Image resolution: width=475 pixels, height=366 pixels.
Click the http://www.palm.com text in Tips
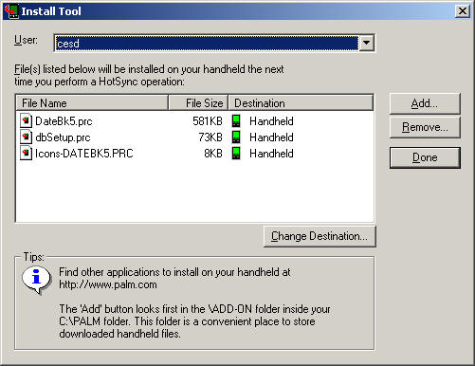pyautogui.click(x=108, y=284)
